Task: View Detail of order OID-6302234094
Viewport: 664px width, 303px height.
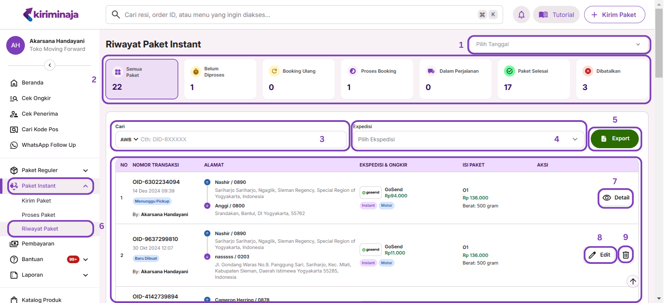Action: pyautogui.click(x=616, y=198)
